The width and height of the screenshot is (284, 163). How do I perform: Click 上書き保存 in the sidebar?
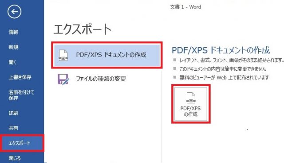pyautogui.click(x=20, y=77)
